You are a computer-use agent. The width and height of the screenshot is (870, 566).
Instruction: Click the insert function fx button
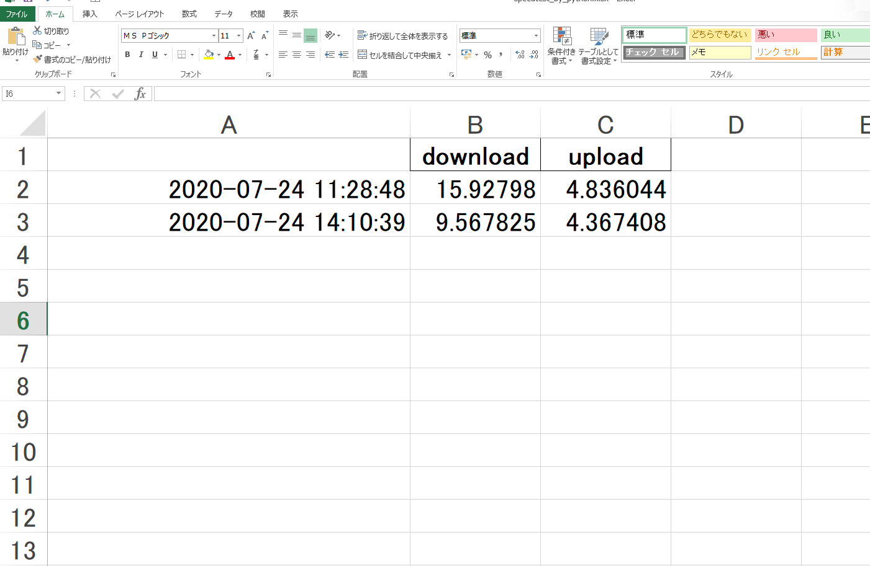140,94
